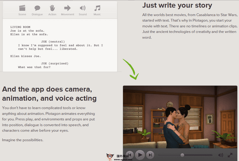The height and width of the screenshot is (161, 239).
Task: Choose the Dialogue speech bubble icon
Action: coord(37,8)
